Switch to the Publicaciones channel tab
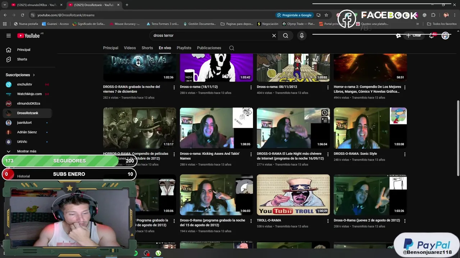This screenshot has width=460, height=258. pos(209,48)
